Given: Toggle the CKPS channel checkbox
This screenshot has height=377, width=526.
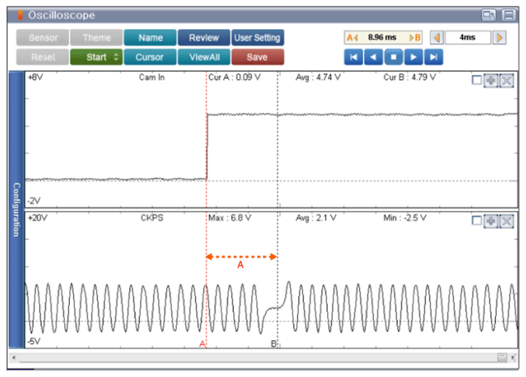Looking at the screenshot, I should [x=477, y=221].
